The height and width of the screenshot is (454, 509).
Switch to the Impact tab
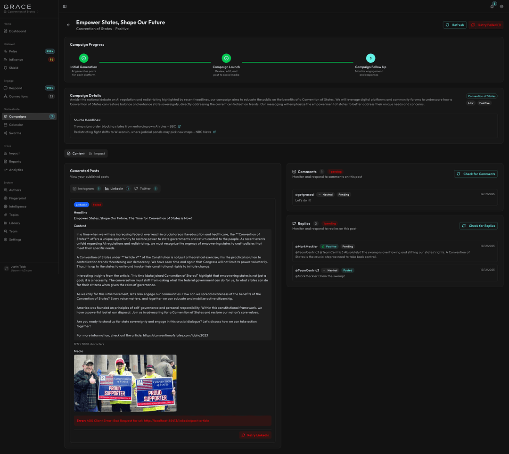97,153
